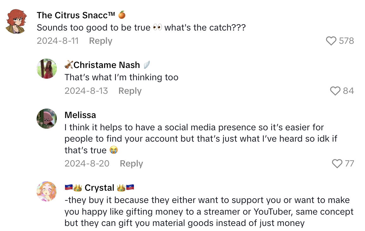Click the 84 likes count
The width and height of the screenshot is (365, 231).
click(348, 91)
